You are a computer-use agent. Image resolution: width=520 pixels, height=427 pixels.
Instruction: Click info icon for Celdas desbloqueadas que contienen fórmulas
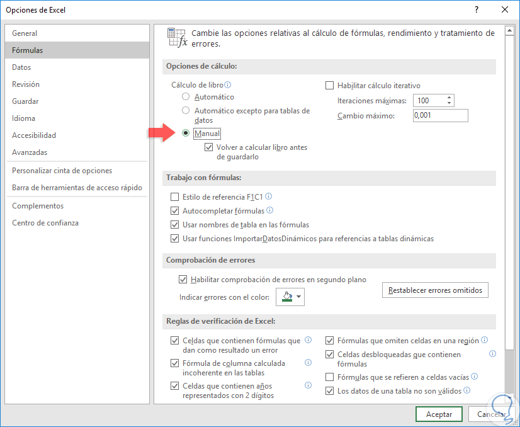pos(492,354)
